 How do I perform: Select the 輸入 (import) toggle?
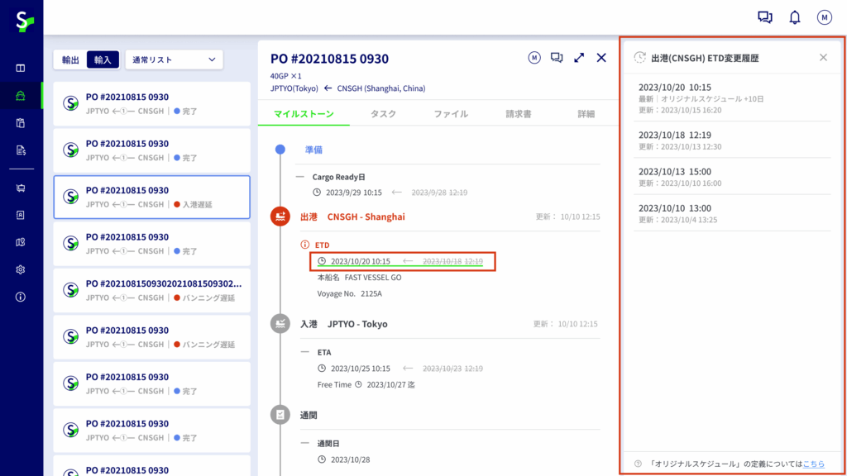(103, 59)
